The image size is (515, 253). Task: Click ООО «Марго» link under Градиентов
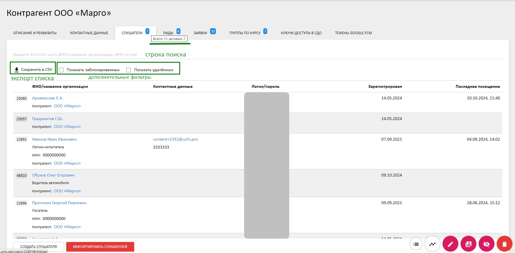click(x=67, y=127)
